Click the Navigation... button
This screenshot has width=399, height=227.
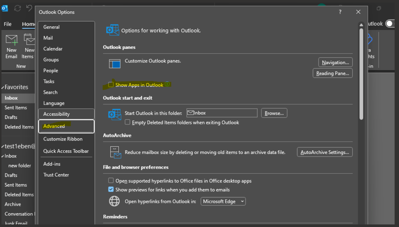click(x=335, y=62)
